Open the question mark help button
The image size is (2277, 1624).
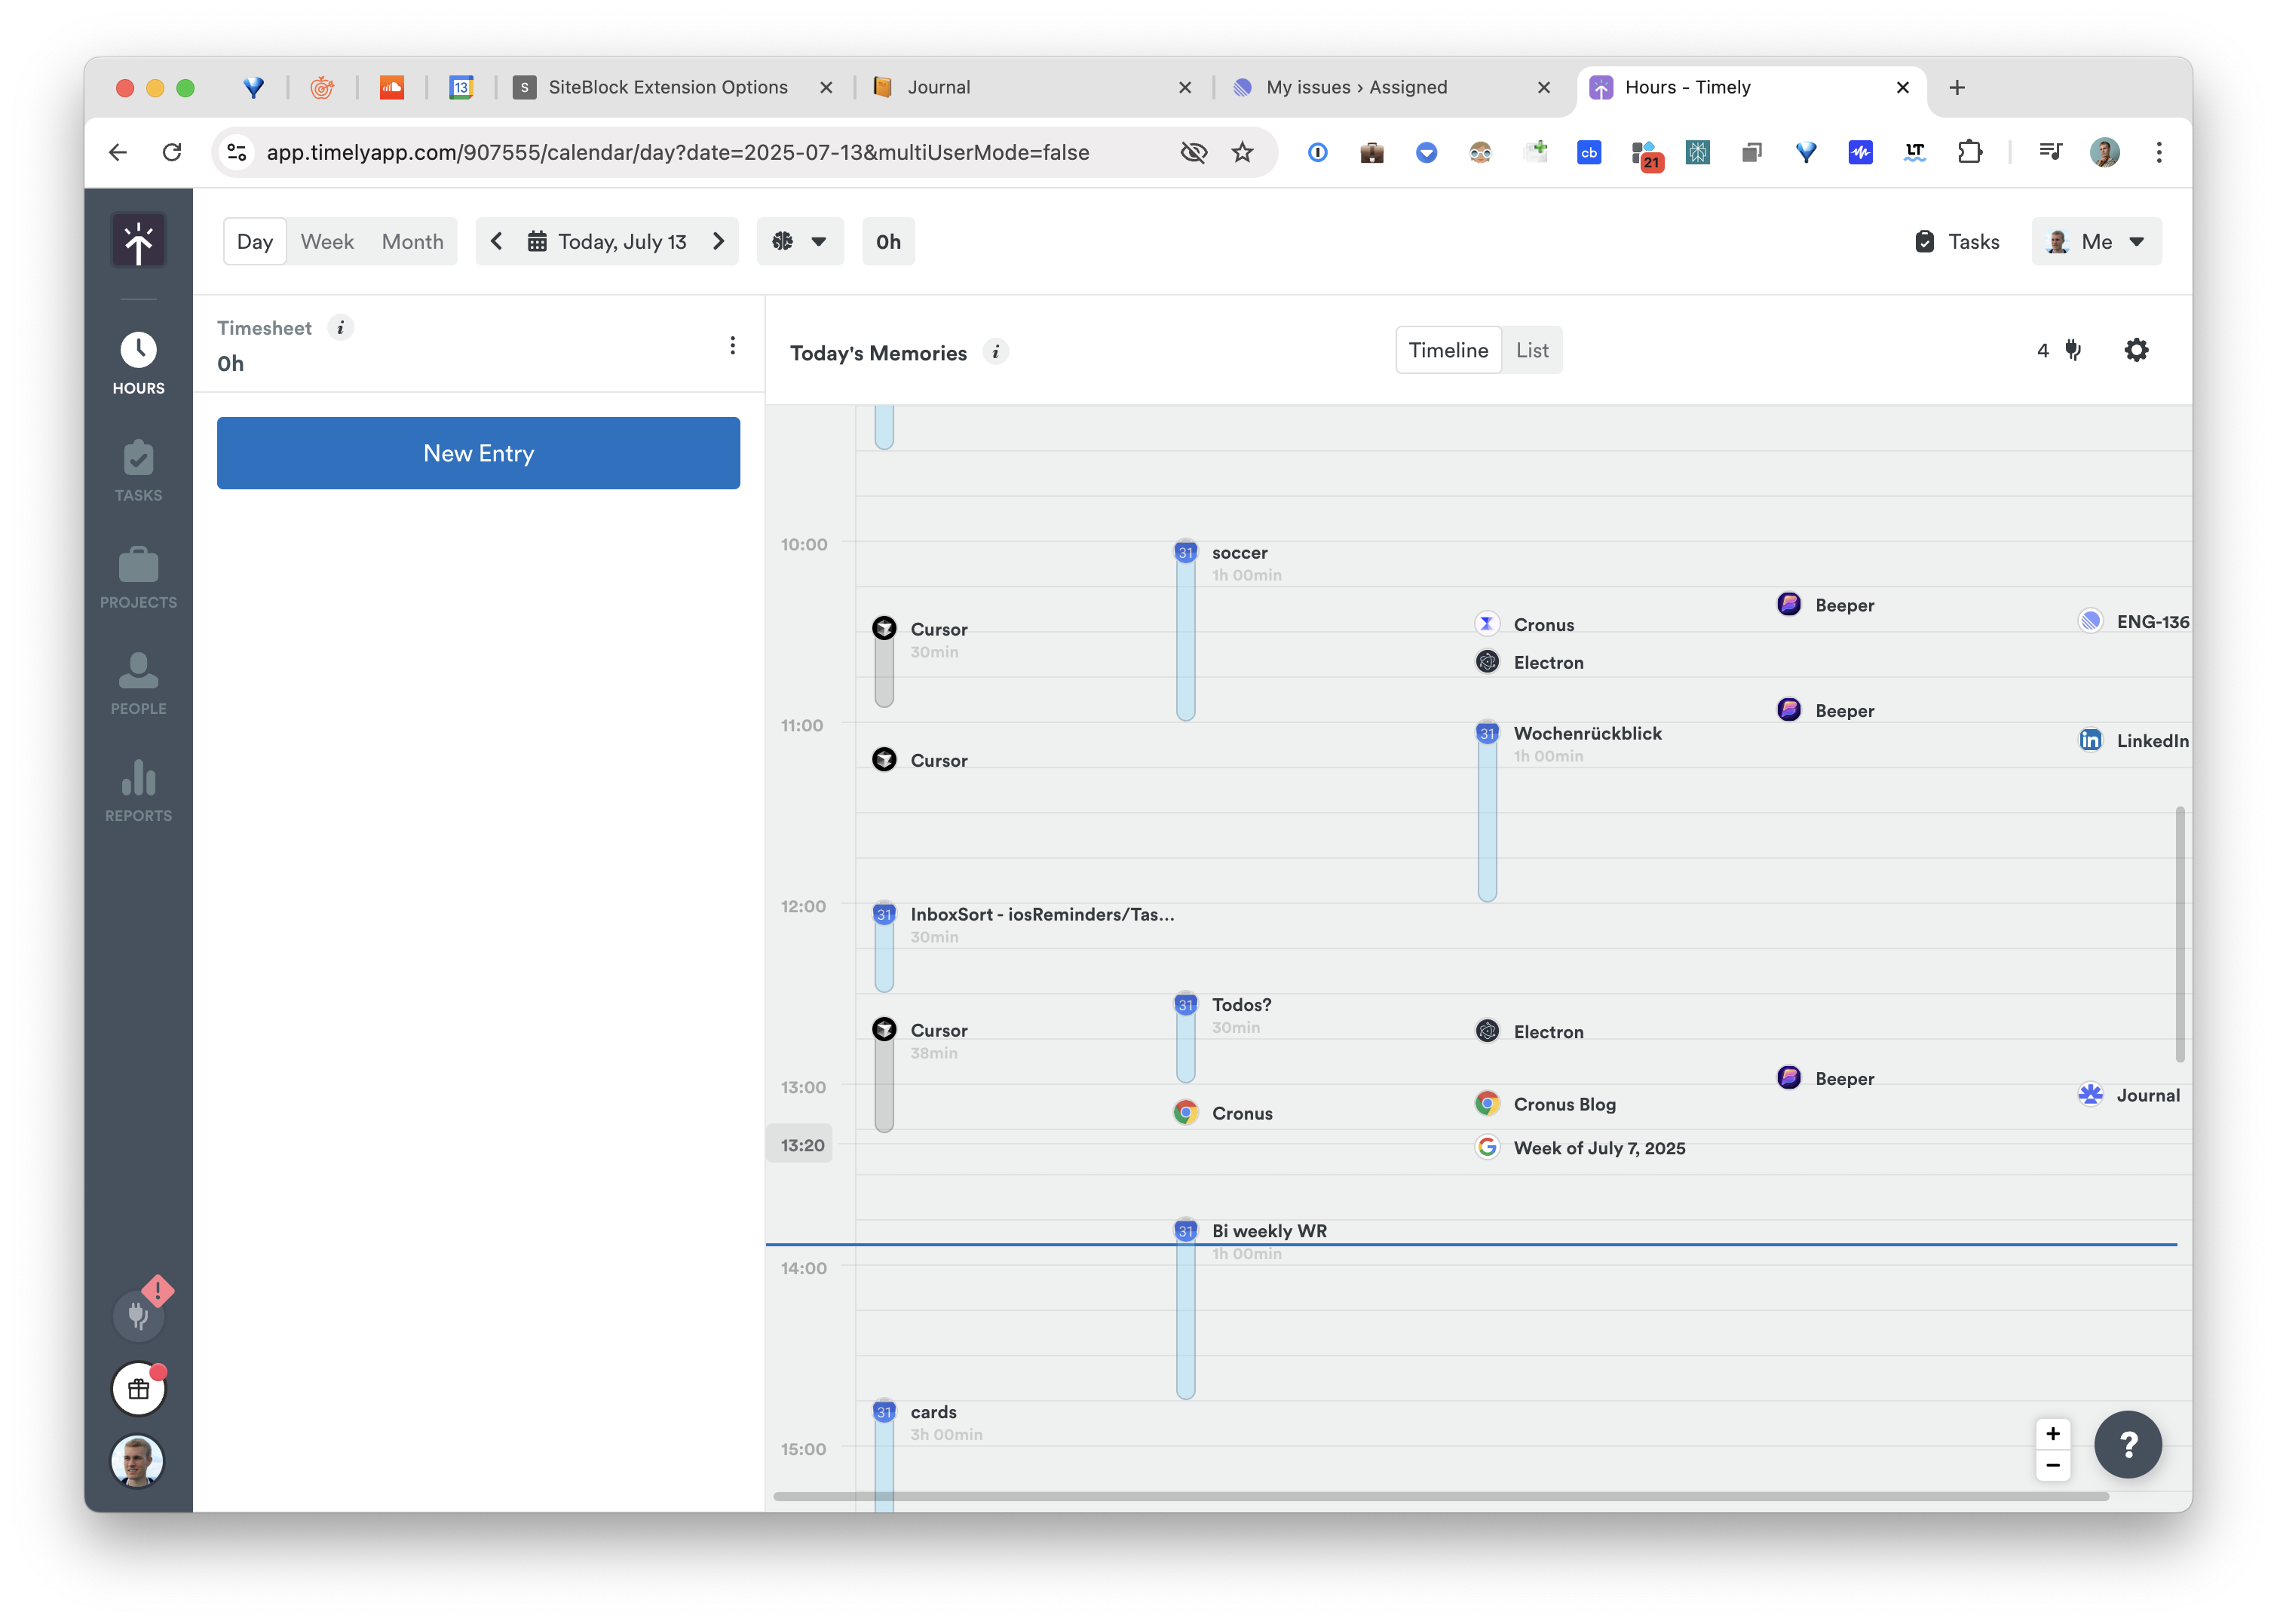[2127, 1443]
